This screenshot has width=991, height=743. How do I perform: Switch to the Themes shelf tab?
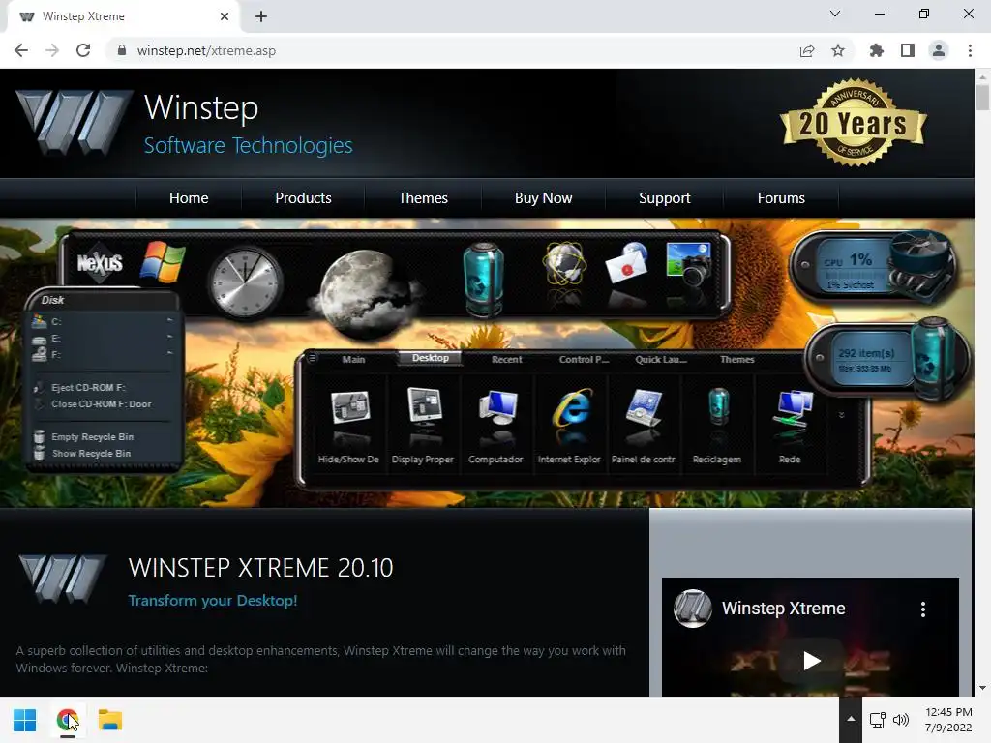(x=736, y=359)
